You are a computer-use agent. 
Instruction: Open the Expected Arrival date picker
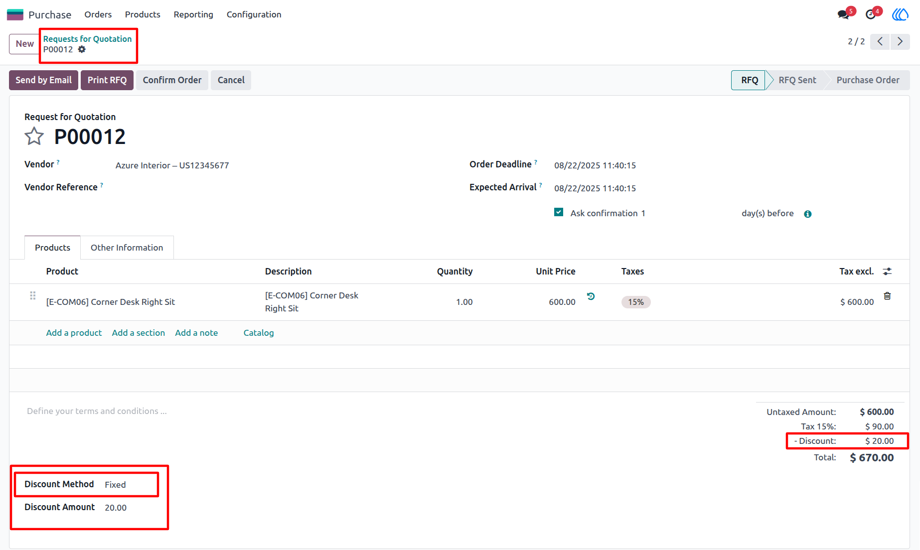click(595, 188)
